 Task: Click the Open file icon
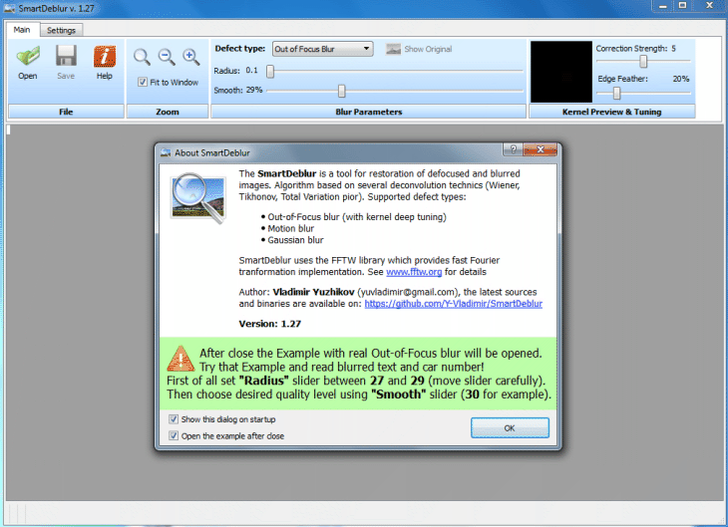[x=27, y=57]
